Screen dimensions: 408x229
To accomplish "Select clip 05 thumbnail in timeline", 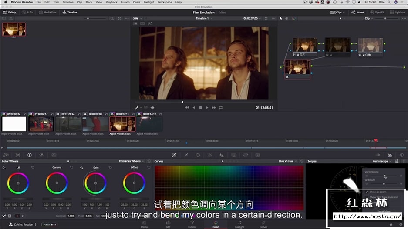I will (x=122, y=124).
